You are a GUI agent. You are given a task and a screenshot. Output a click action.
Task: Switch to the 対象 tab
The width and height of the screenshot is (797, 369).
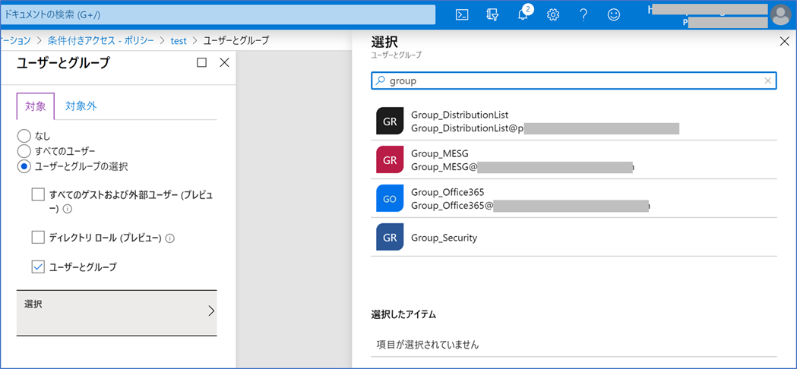point(36,106)
